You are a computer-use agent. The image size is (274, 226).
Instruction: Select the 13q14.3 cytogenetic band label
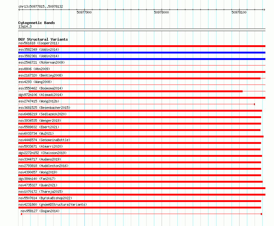click(x=25, y=26)
